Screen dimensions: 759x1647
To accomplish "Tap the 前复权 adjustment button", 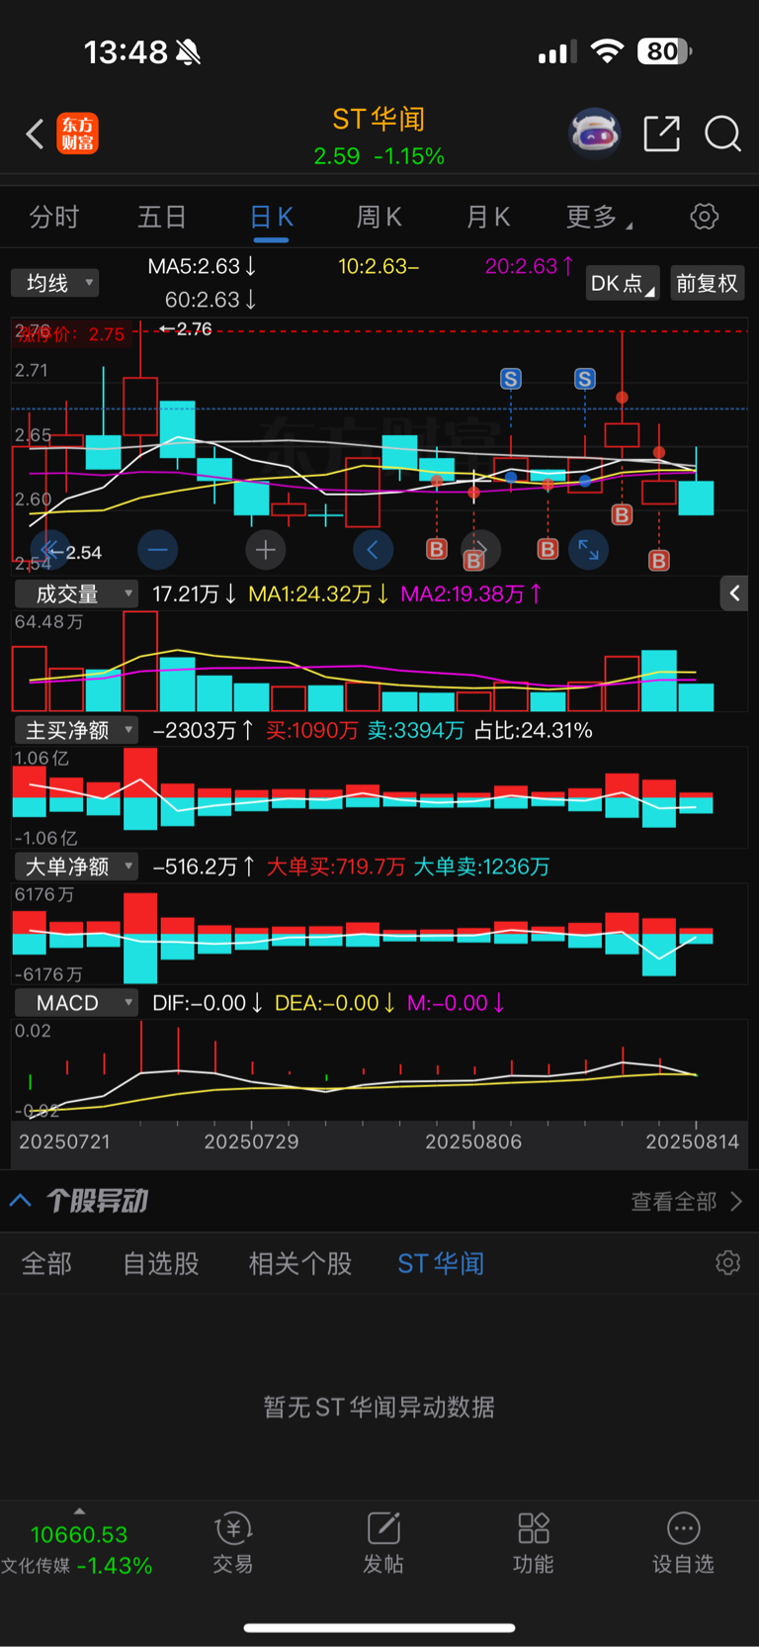I will [707, 284].
